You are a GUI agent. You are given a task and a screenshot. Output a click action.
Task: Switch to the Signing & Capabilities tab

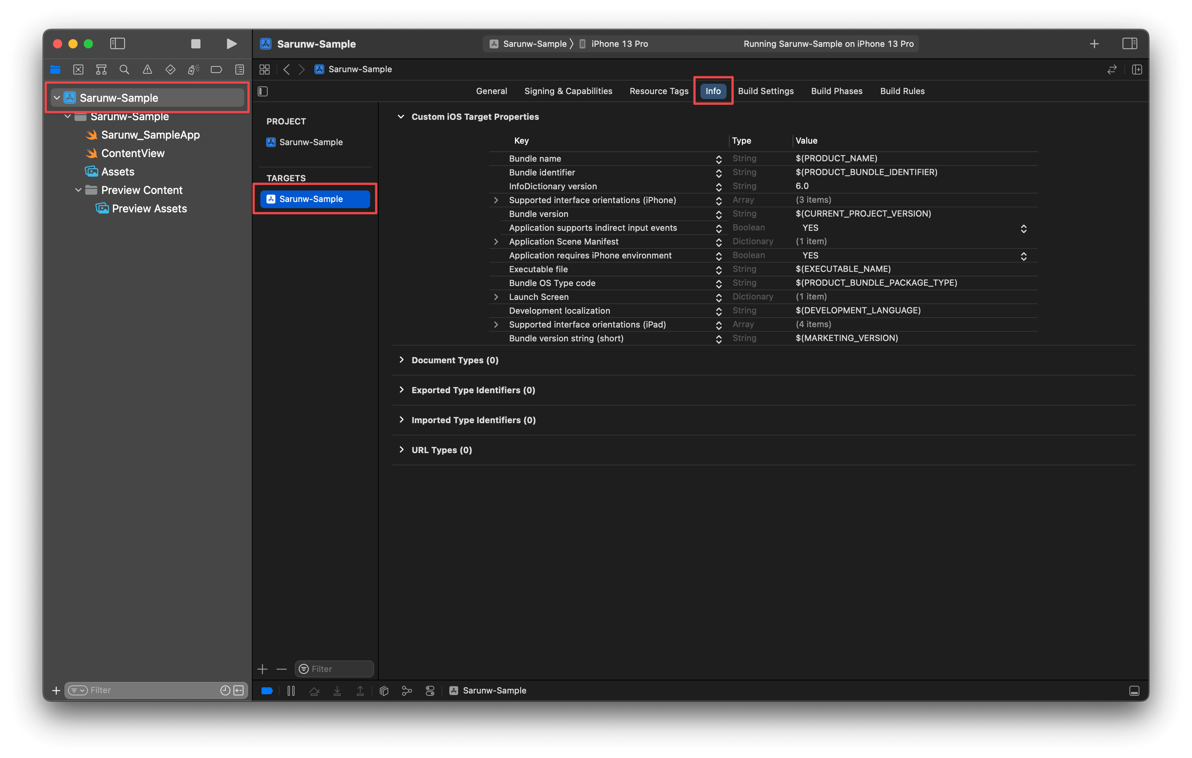pyautogui.click(x=568, y=91)
